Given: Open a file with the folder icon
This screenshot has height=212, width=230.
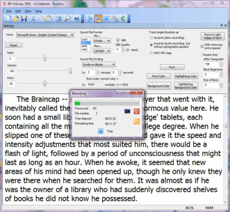Looking at the screenshot, I should [x=16, y=18].
